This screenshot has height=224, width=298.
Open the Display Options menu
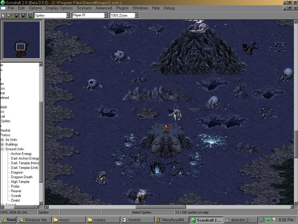(x=59, y=8)
